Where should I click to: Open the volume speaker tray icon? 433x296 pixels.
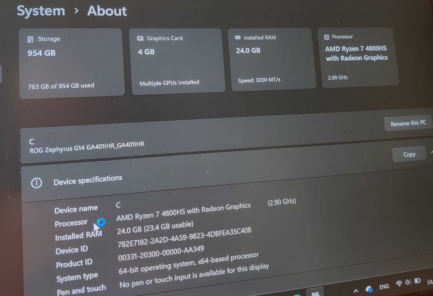408,282
